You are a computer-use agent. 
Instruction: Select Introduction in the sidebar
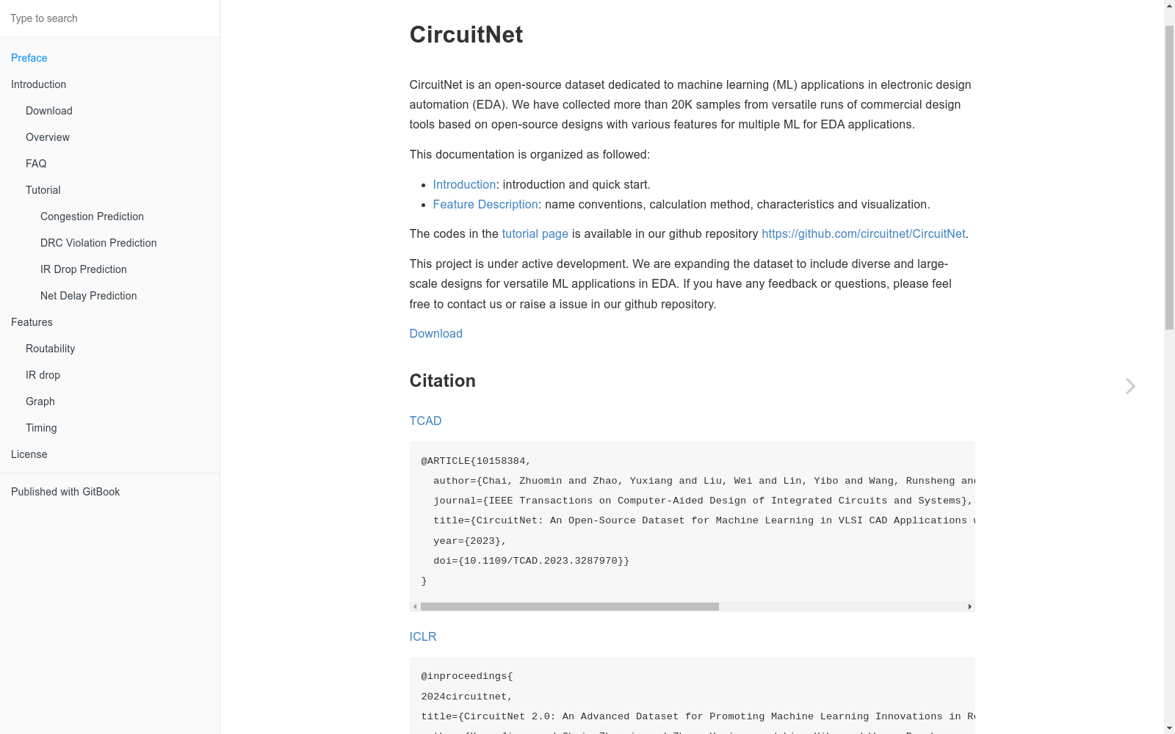click(x=39, y=84)
